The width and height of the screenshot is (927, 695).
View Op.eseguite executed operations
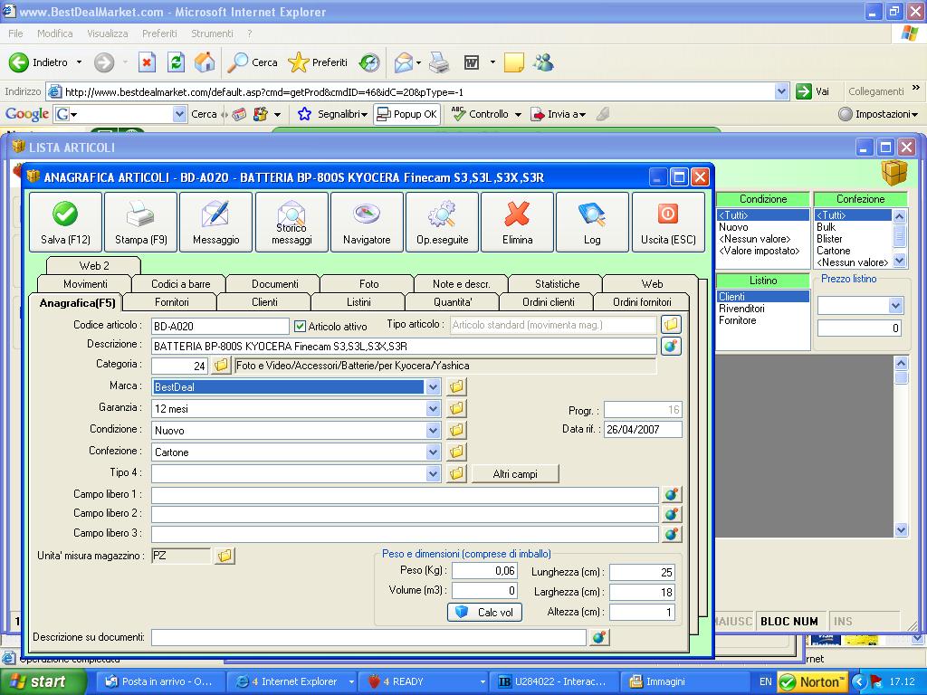point(442,222)
